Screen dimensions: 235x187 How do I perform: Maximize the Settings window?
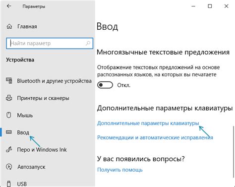(x=210, y=6)
